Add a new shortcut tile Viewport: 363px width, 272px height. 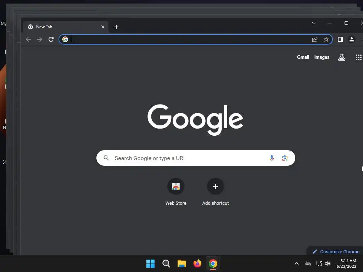215,192
